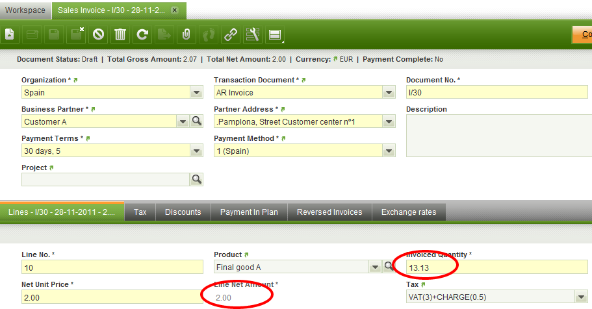Expand the Organization dropdown showing Spain
592x309 pixels.
[197, 92]
